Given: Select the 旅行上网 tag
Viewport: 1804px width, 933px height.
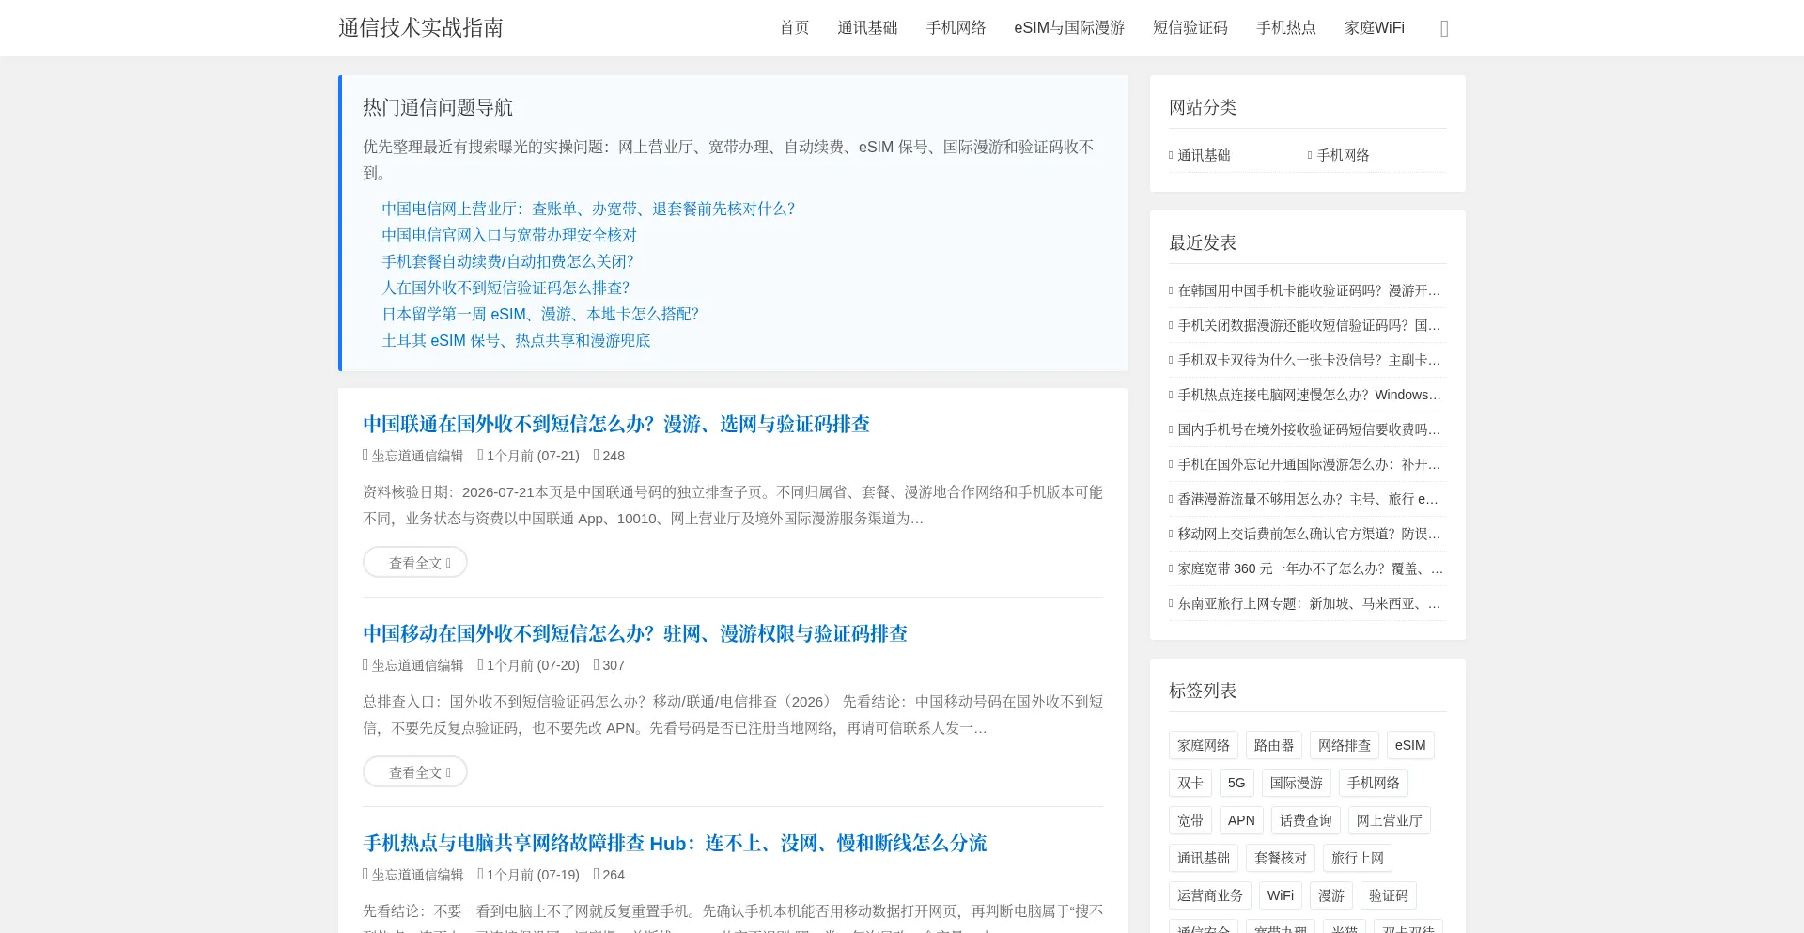Looking at the screenshot, I should [x=1358, y=858].
